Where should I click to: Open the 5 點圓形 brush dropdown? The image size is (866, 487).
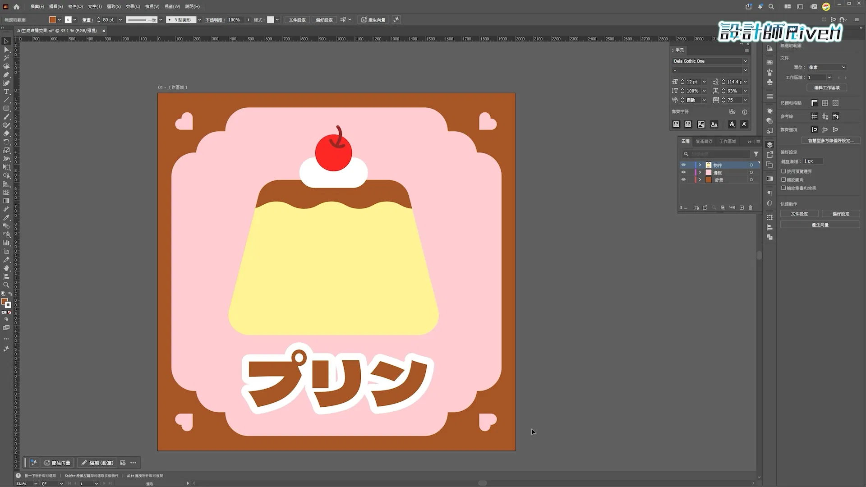[199, 20]
